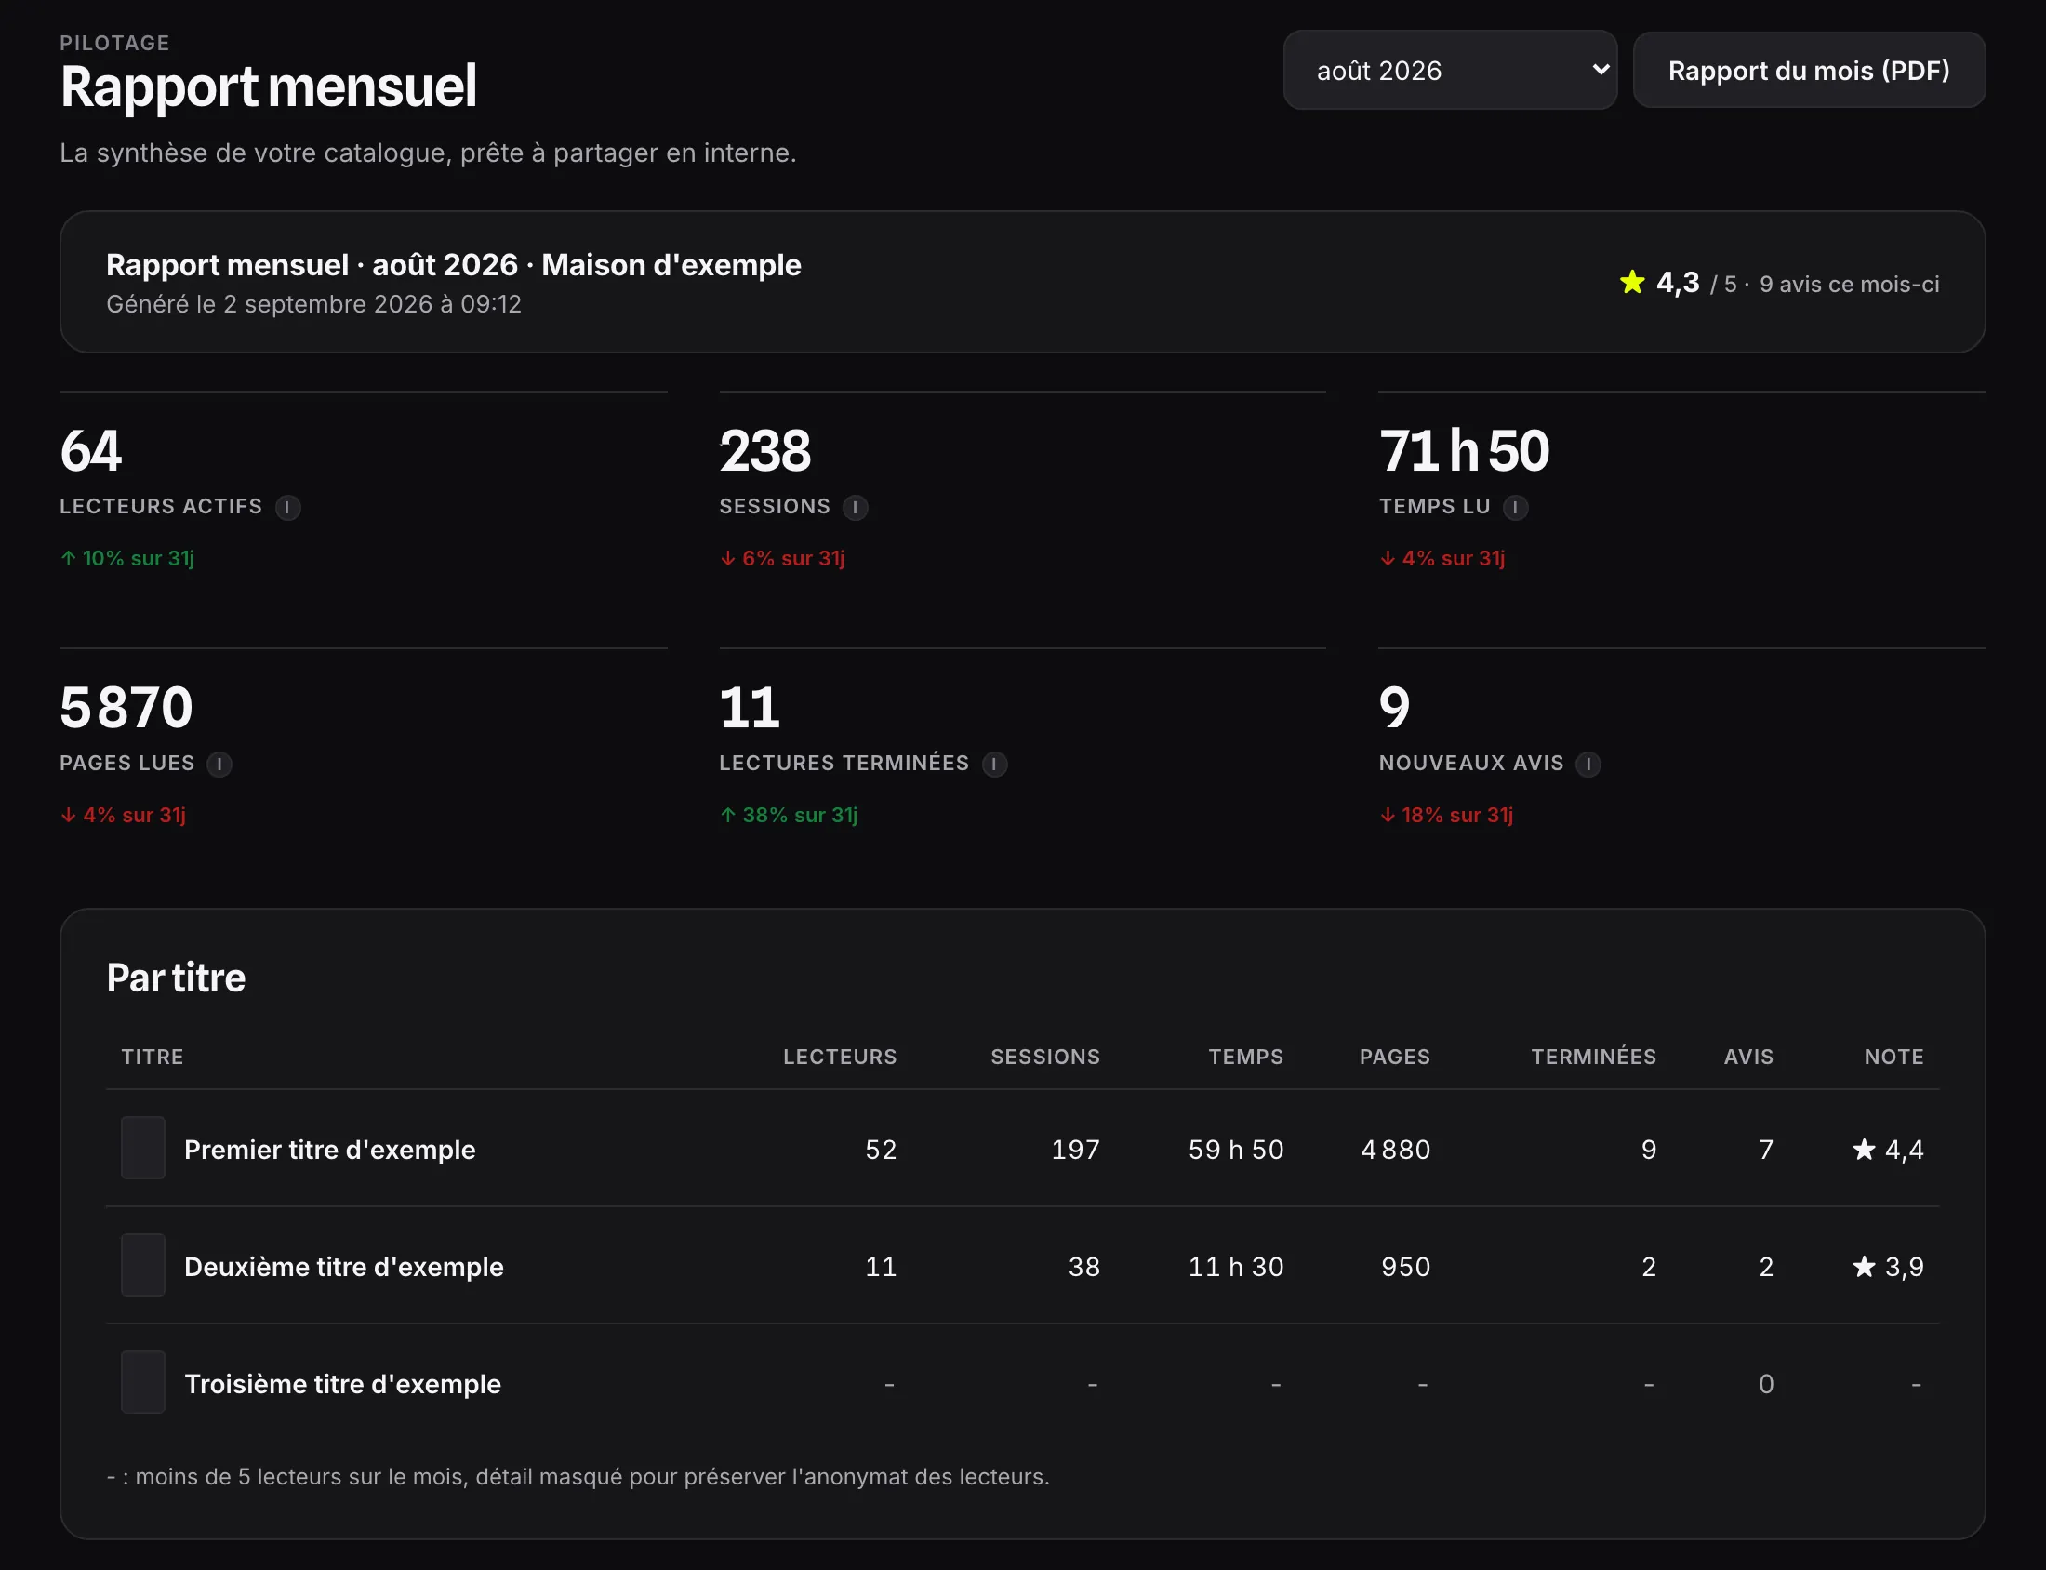Image resolution: width=2046 pixels, height=1570 pixels.
Task: Click the 4 880 pages cell
Action: point(1396,1150)
